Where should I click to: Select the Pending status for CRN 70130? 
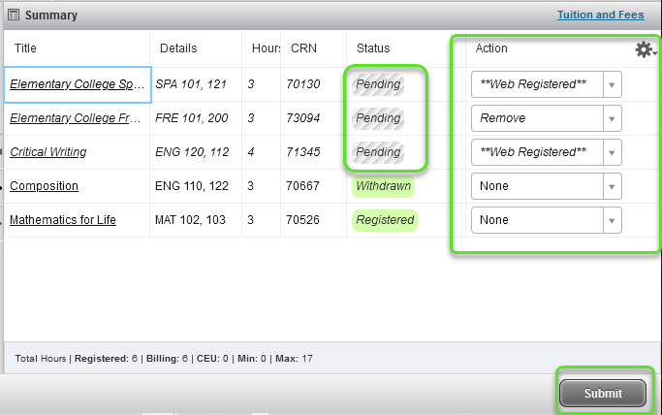(378, 84)
